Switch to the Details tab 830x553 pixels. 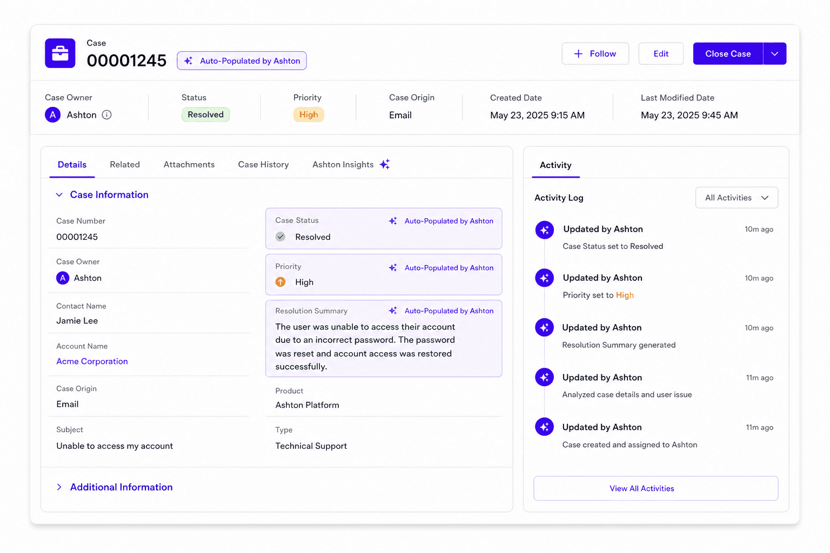72,164
